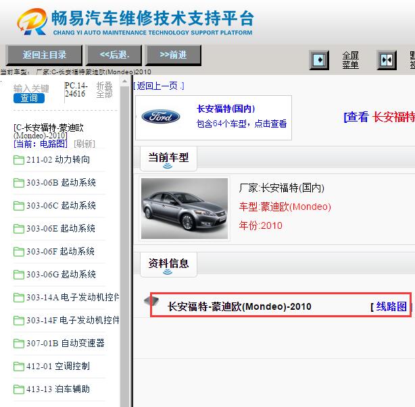Screen dimensions: 415x407
Task: Click the 车型:蒙迪欧(Mondeo) text
Action: click(285, 207)
